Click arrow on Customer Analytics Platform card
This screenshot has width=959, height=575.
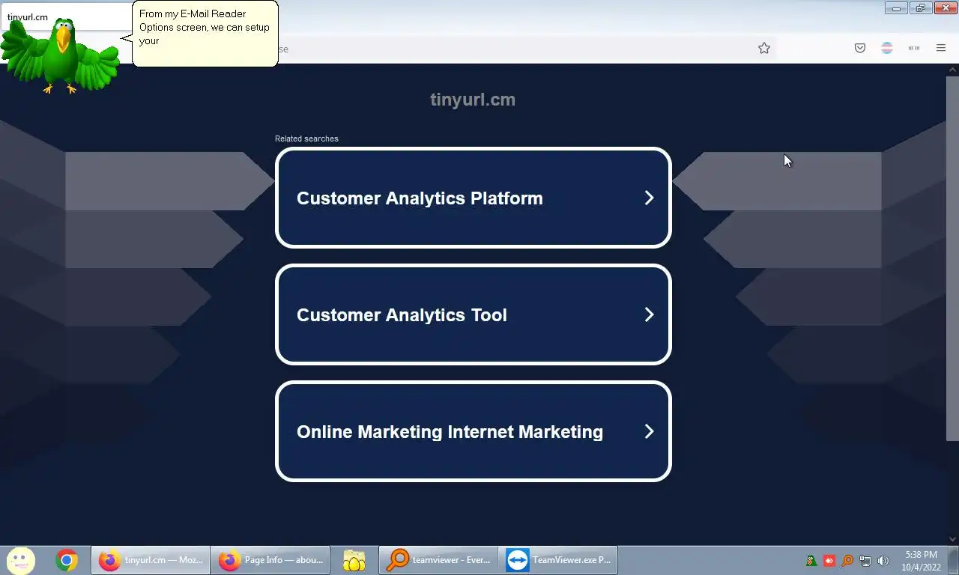pos(649,198)
